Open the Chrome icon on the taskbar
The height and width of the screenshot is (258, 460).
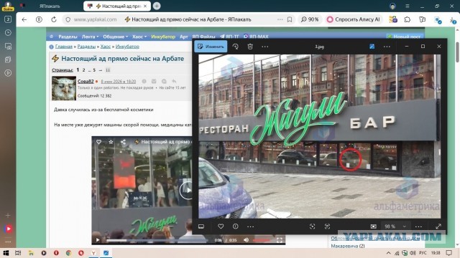69,253
